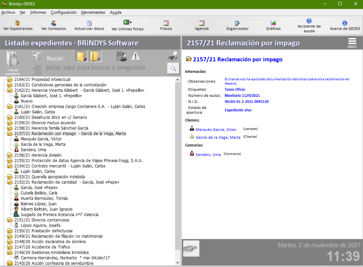Launch the Asistente de ayuda

click(309, 25)
